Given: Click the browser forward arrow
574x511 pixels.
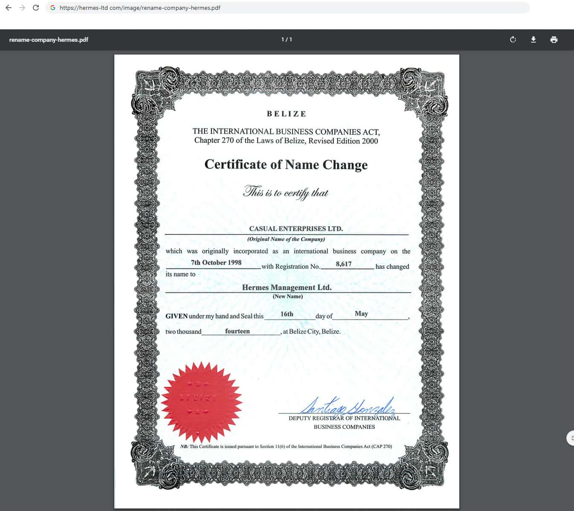Looking at the screenshot, I should 22,8.
